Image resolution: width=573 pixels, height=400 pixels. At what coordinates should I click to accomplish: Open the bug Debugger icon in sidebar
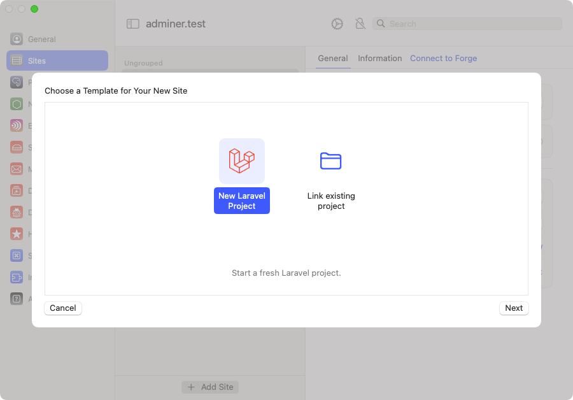17,212
